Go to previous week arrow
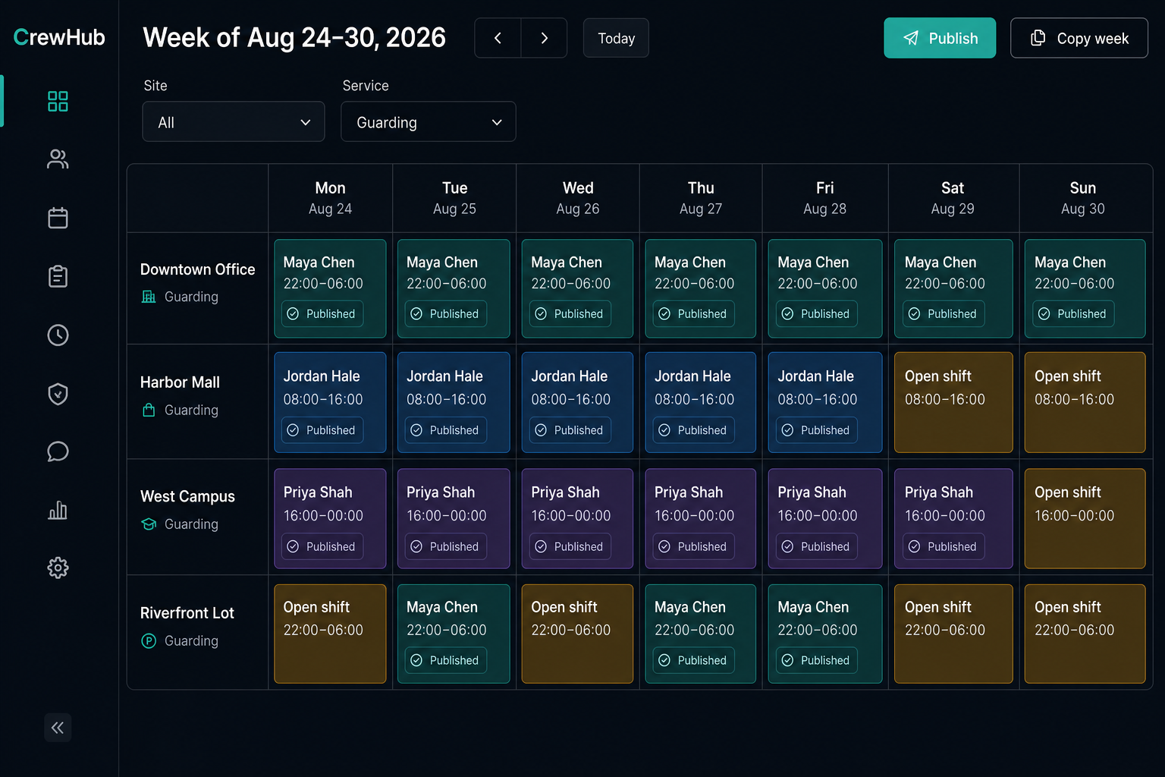1165x777 pixels. 498,38
